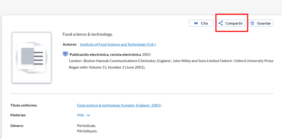282x139 pixels.
Task: Open the Compartir share button
Action: point(231,23)
